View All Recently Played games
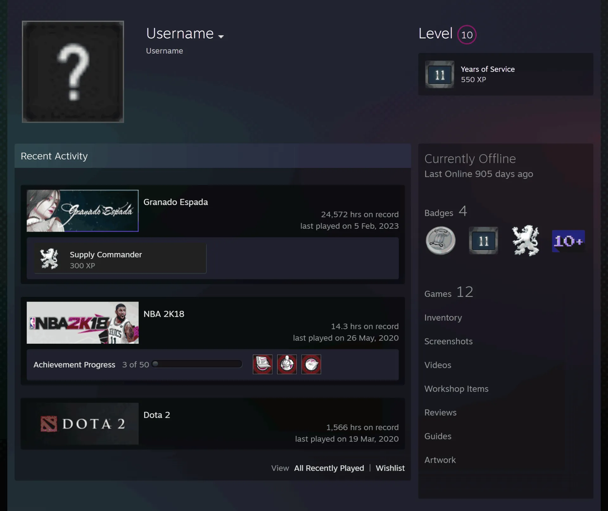 (329, 468)
